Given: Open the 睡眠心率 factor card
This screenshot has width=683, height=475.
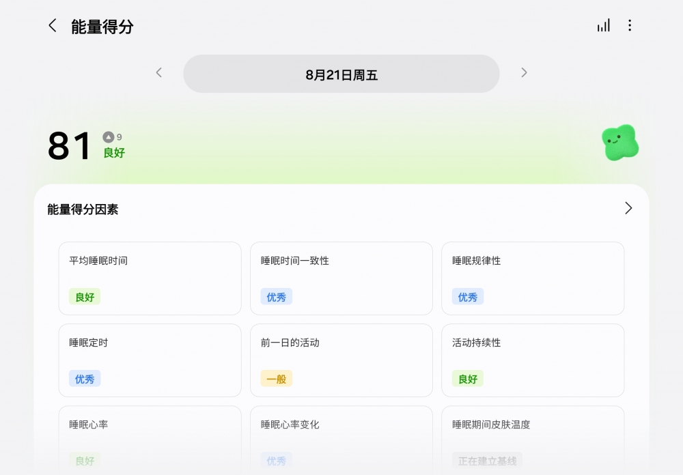Looking at the screenshot, I should [150, 440].
